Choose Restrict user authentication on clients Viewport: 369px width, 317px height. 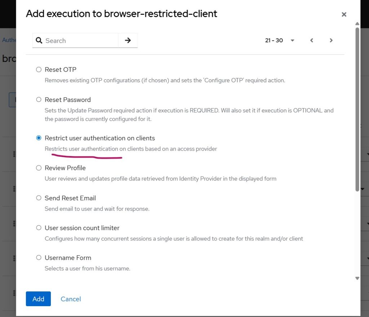pyautogui.click(x=39, y=138)
